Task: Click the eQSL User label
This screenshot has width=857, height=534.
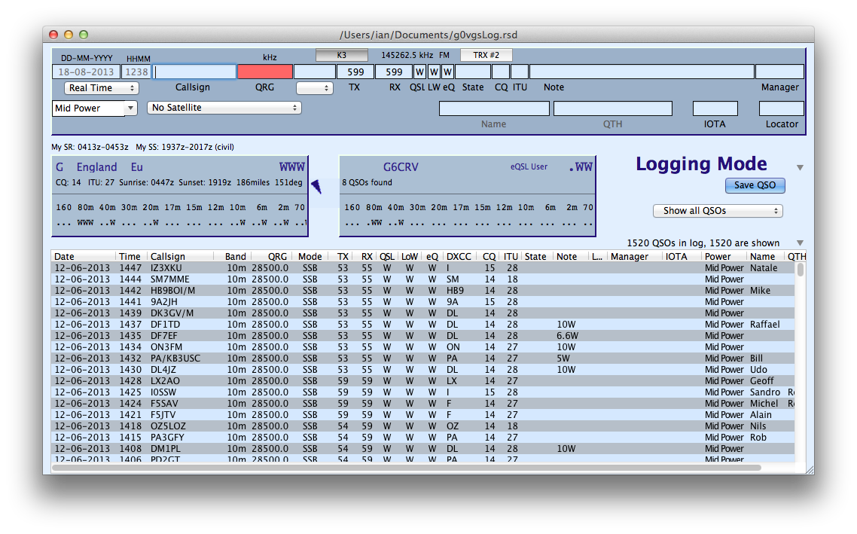Action: 529,167
